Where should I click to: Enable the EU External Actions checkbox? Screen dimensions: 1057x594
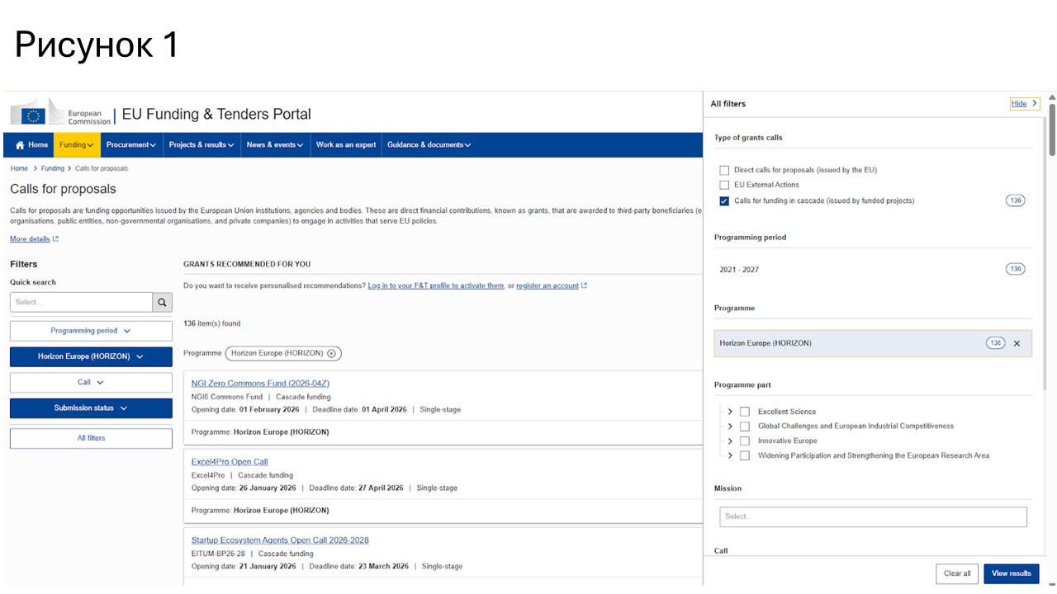pos(724,185)
